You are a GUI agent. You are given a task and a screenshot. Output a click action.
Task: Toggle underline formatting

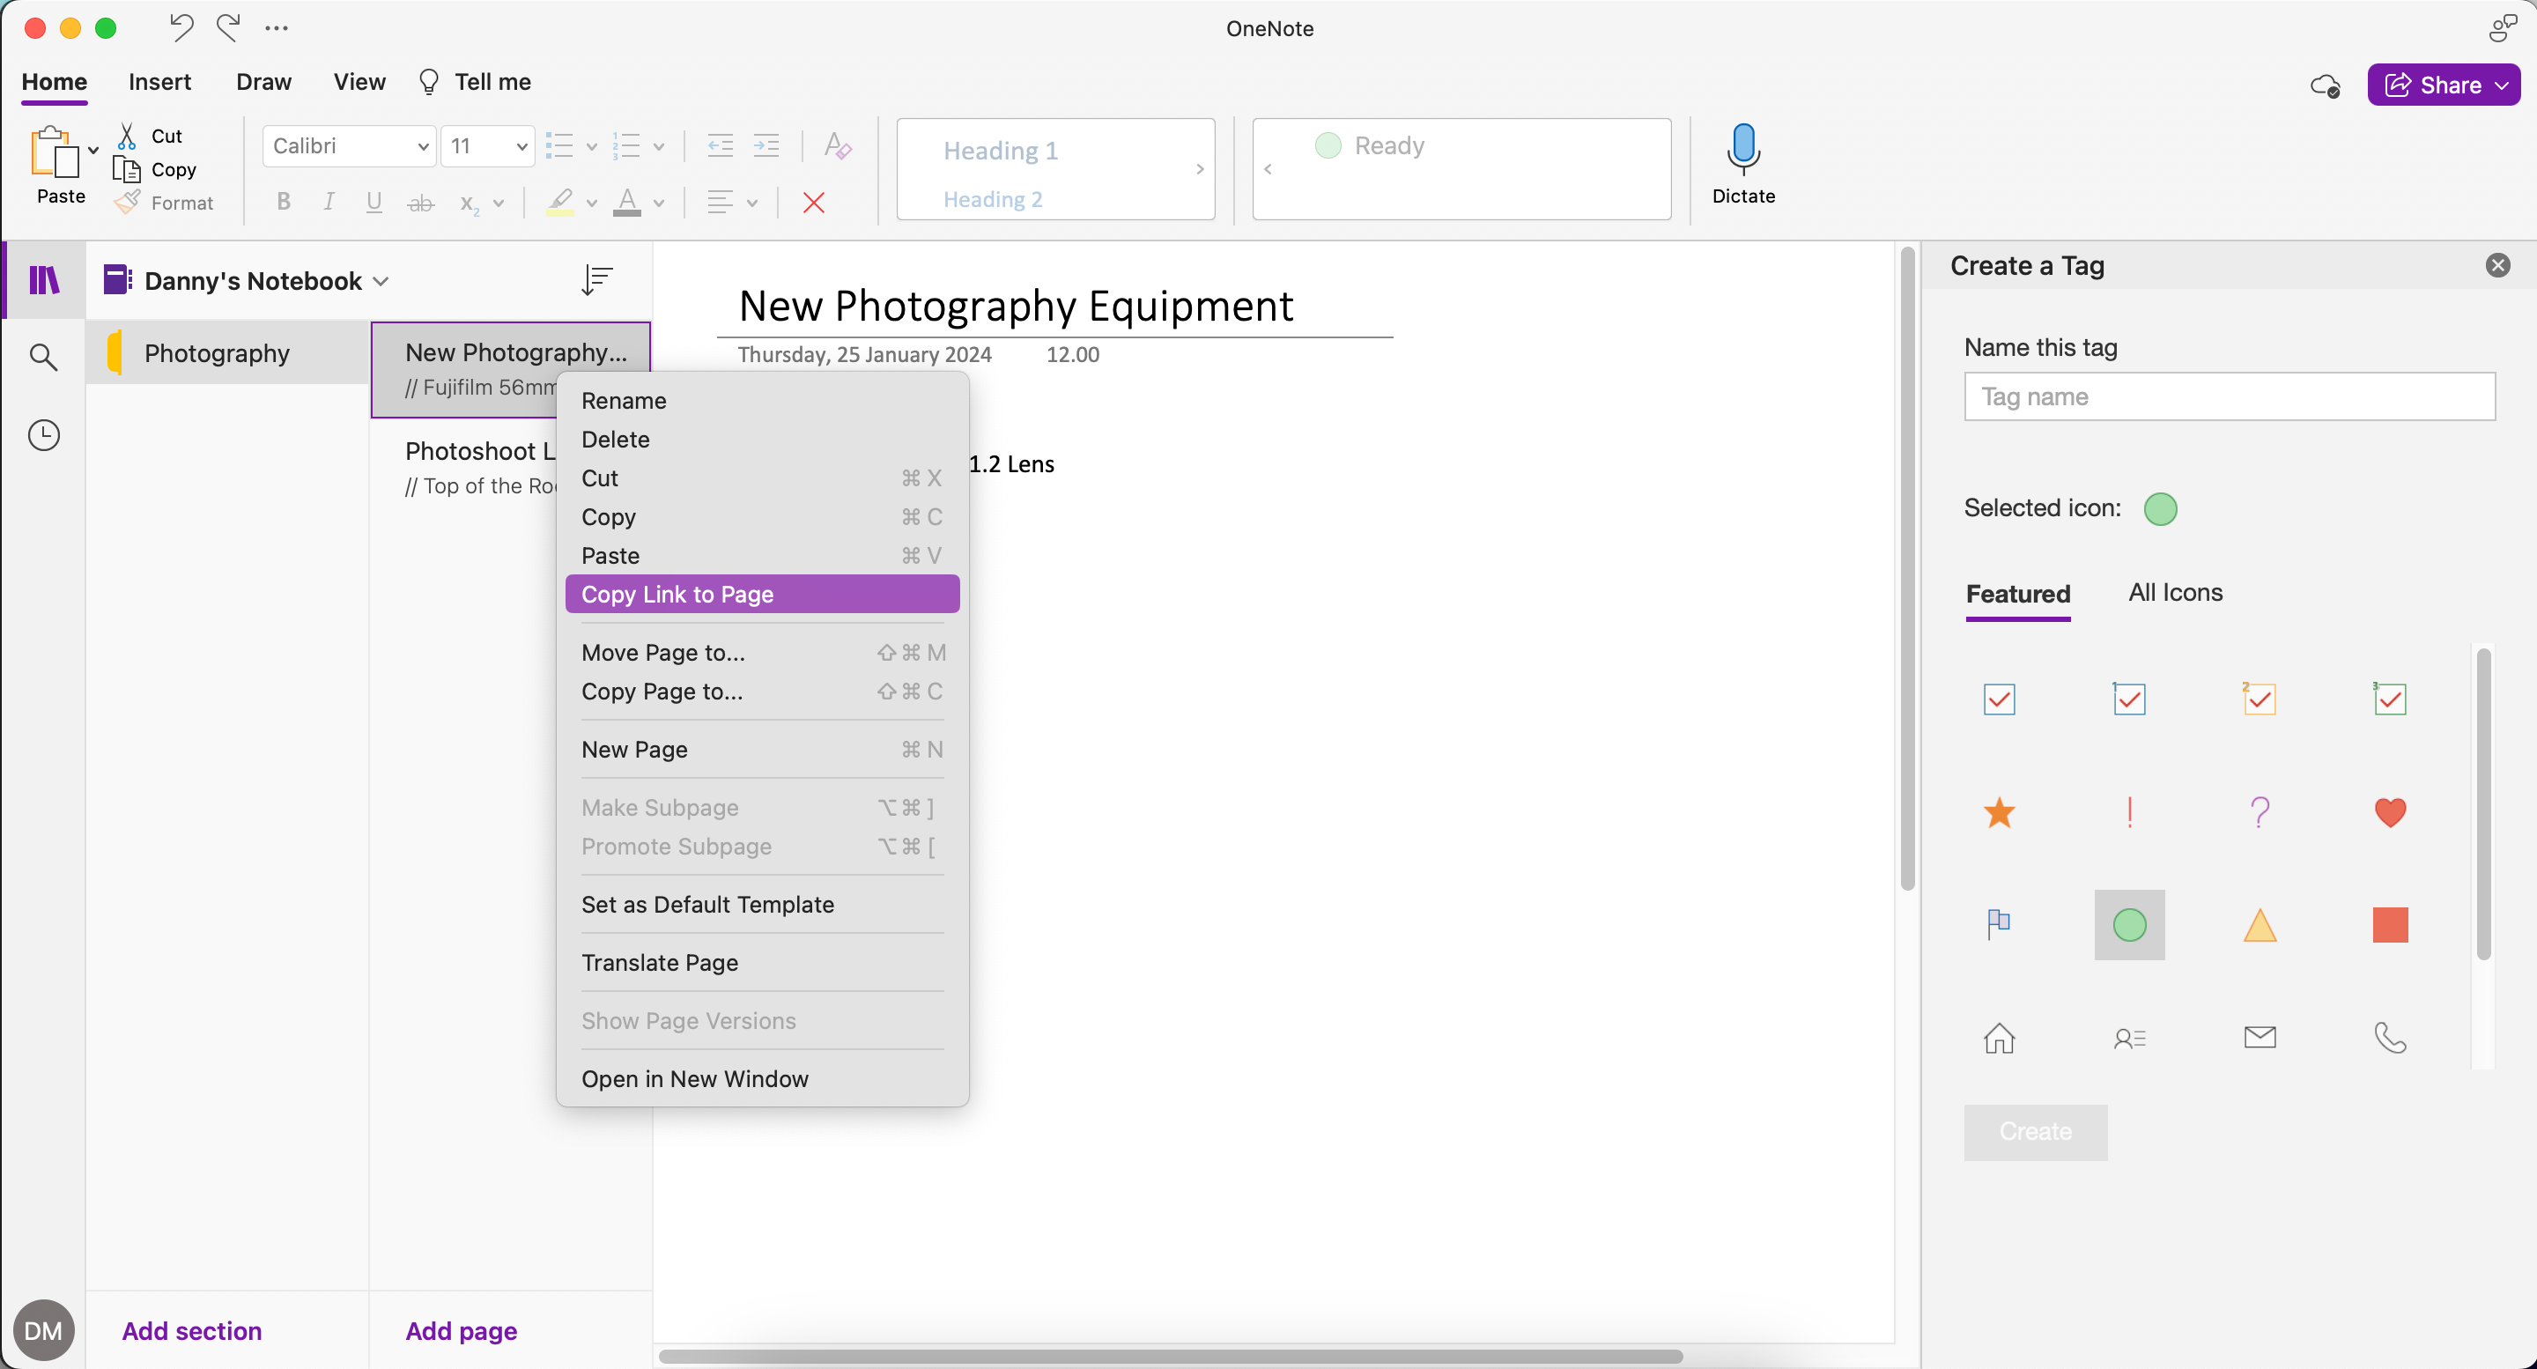pyautogui.click(x=374, y=202)
